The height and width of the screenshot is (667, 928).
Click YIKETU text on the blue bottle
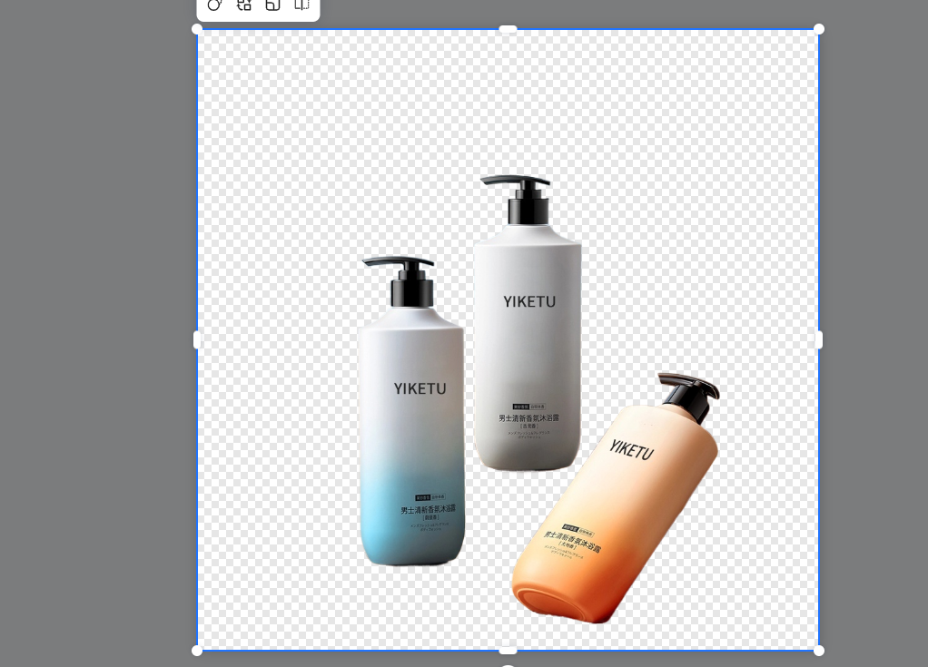(420, 388)
